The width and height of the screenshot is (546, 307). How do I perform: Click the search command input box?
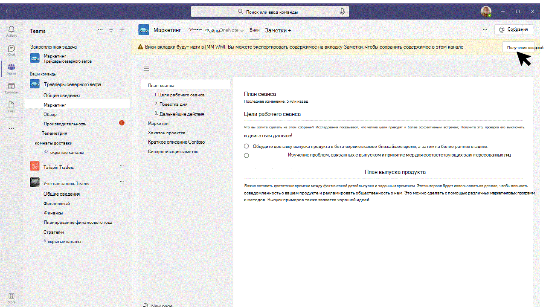tap(270, 12)
